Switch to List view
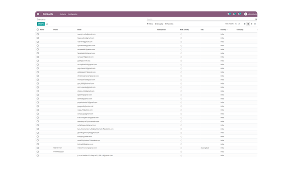This screenshot has height=179, width=293. point(248,24)
